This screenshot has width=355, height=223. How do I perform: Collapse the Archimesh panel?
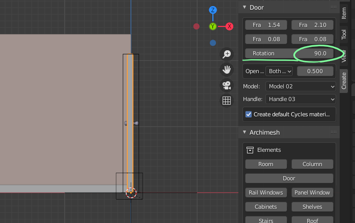click(244, 132)
